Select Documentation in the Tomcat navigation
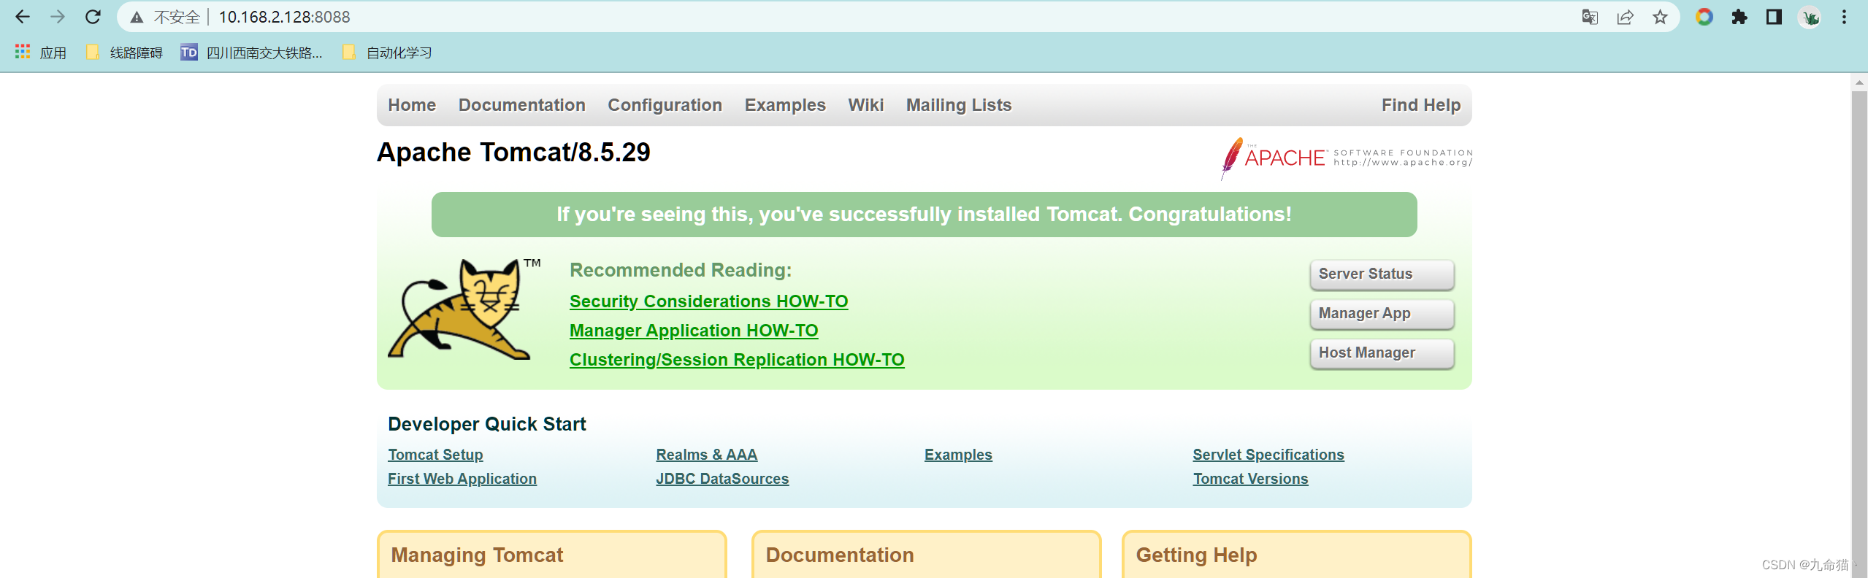The image size is (1868, 578). pos(521,105)
